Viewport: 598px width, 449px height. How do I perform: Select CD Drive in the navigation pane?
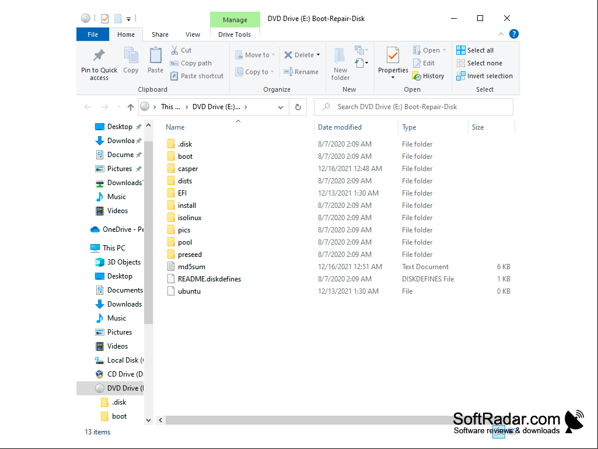pos(118,374)
